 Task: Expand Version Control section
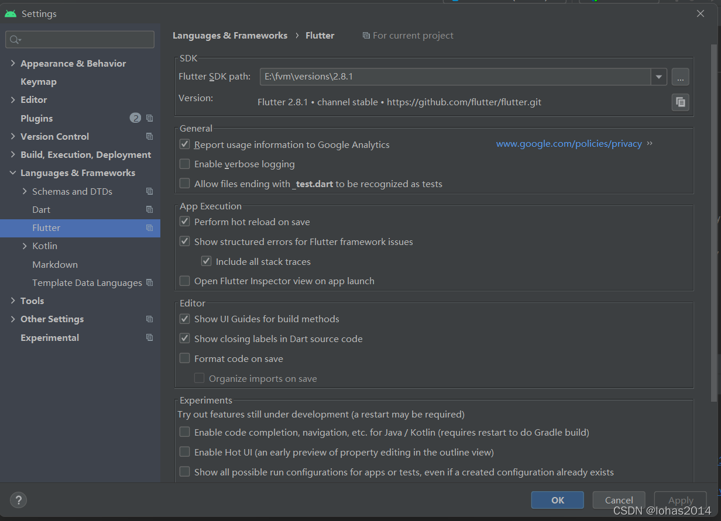click(13, 136)
